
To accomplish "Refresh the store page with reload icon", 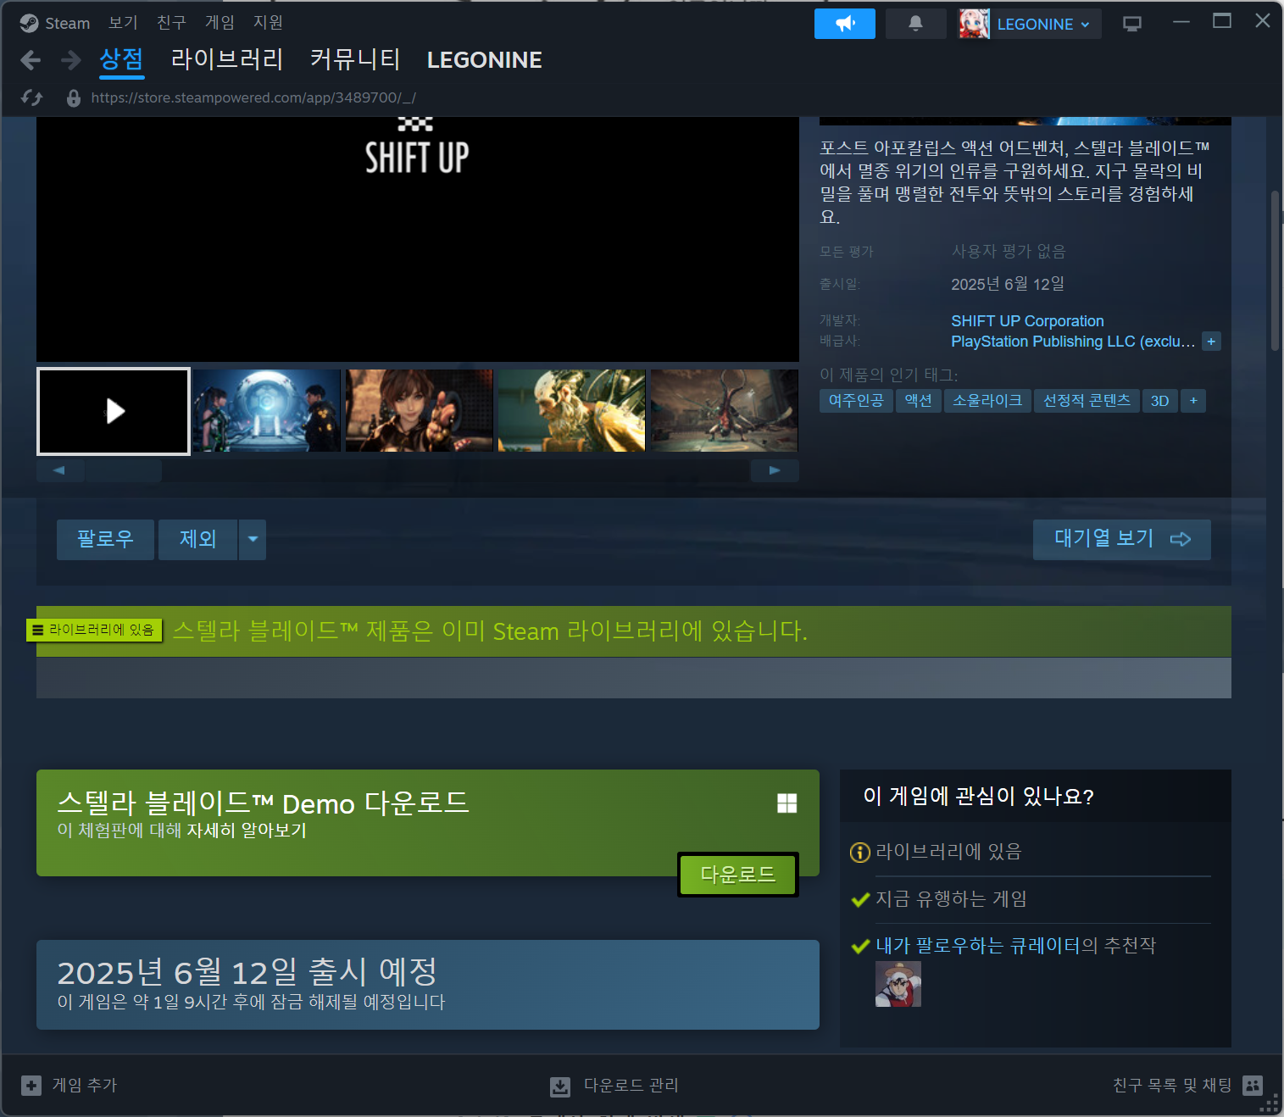I will click(32, 97).
